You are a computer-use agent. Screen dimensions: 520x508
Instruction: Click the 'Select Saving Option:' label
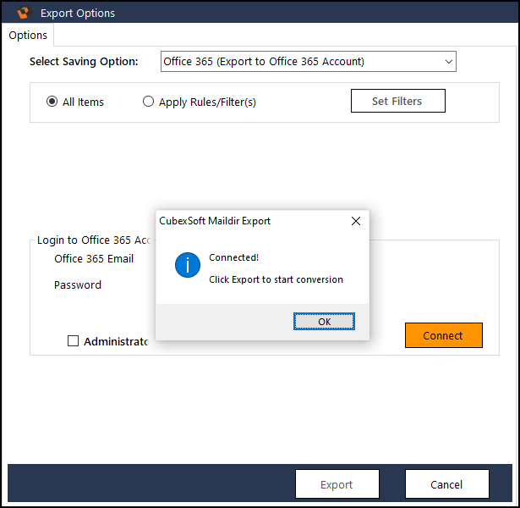tap(84, 62)
